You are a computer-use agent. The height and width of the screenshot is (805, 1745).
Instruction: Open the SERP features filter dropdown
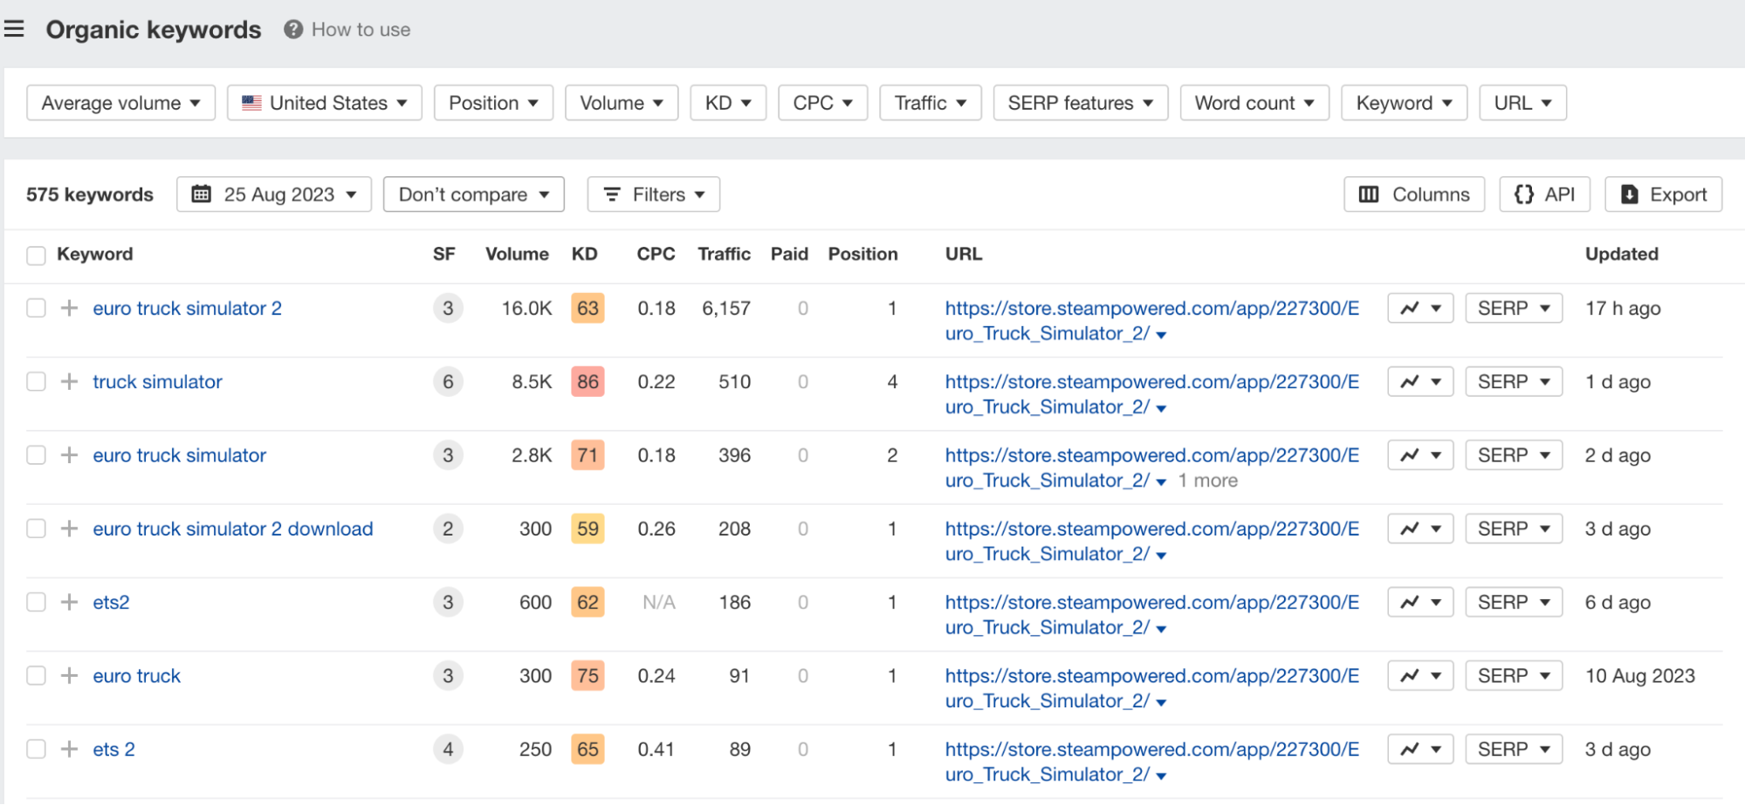1081,103
